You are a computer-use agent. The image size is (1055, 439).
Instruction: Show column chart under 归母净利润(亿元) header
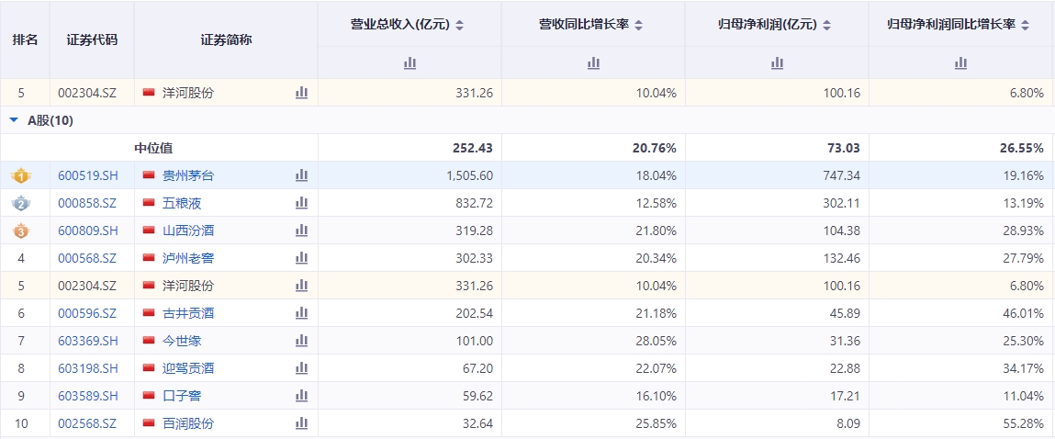pos(777,62)
